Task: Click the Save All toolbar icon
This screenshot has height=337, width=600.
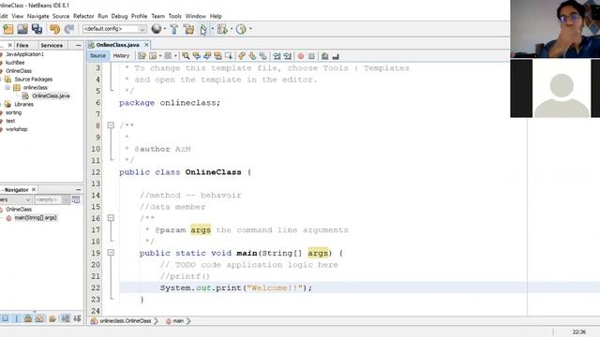Action: point(37,29)
